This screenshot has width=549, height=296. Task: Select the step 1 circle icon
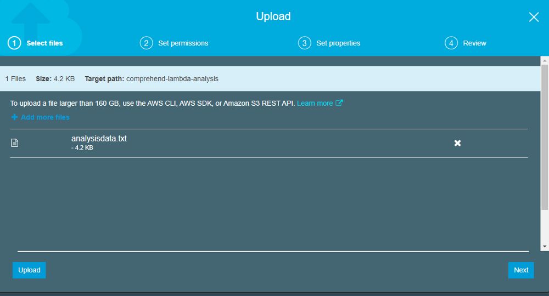coord(14,43)
